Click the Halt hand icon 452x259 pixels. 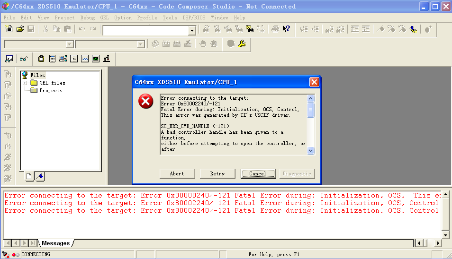(x=203, y=43)
